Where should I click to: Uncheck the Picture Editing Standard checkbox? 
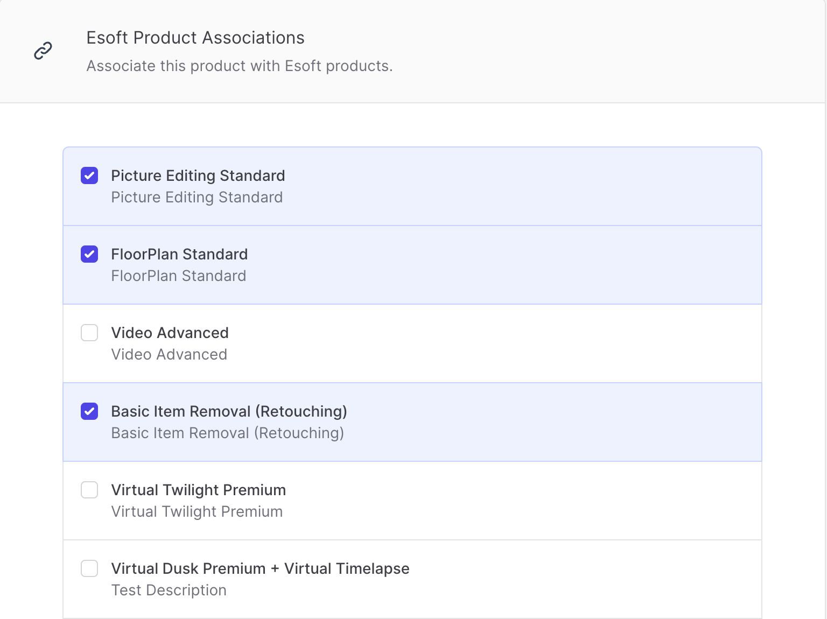(x=89, y=175)
